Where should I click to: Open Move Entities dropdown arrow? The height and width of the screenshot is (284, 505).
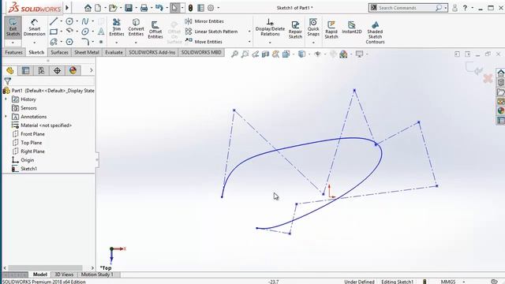pos(249,42)
